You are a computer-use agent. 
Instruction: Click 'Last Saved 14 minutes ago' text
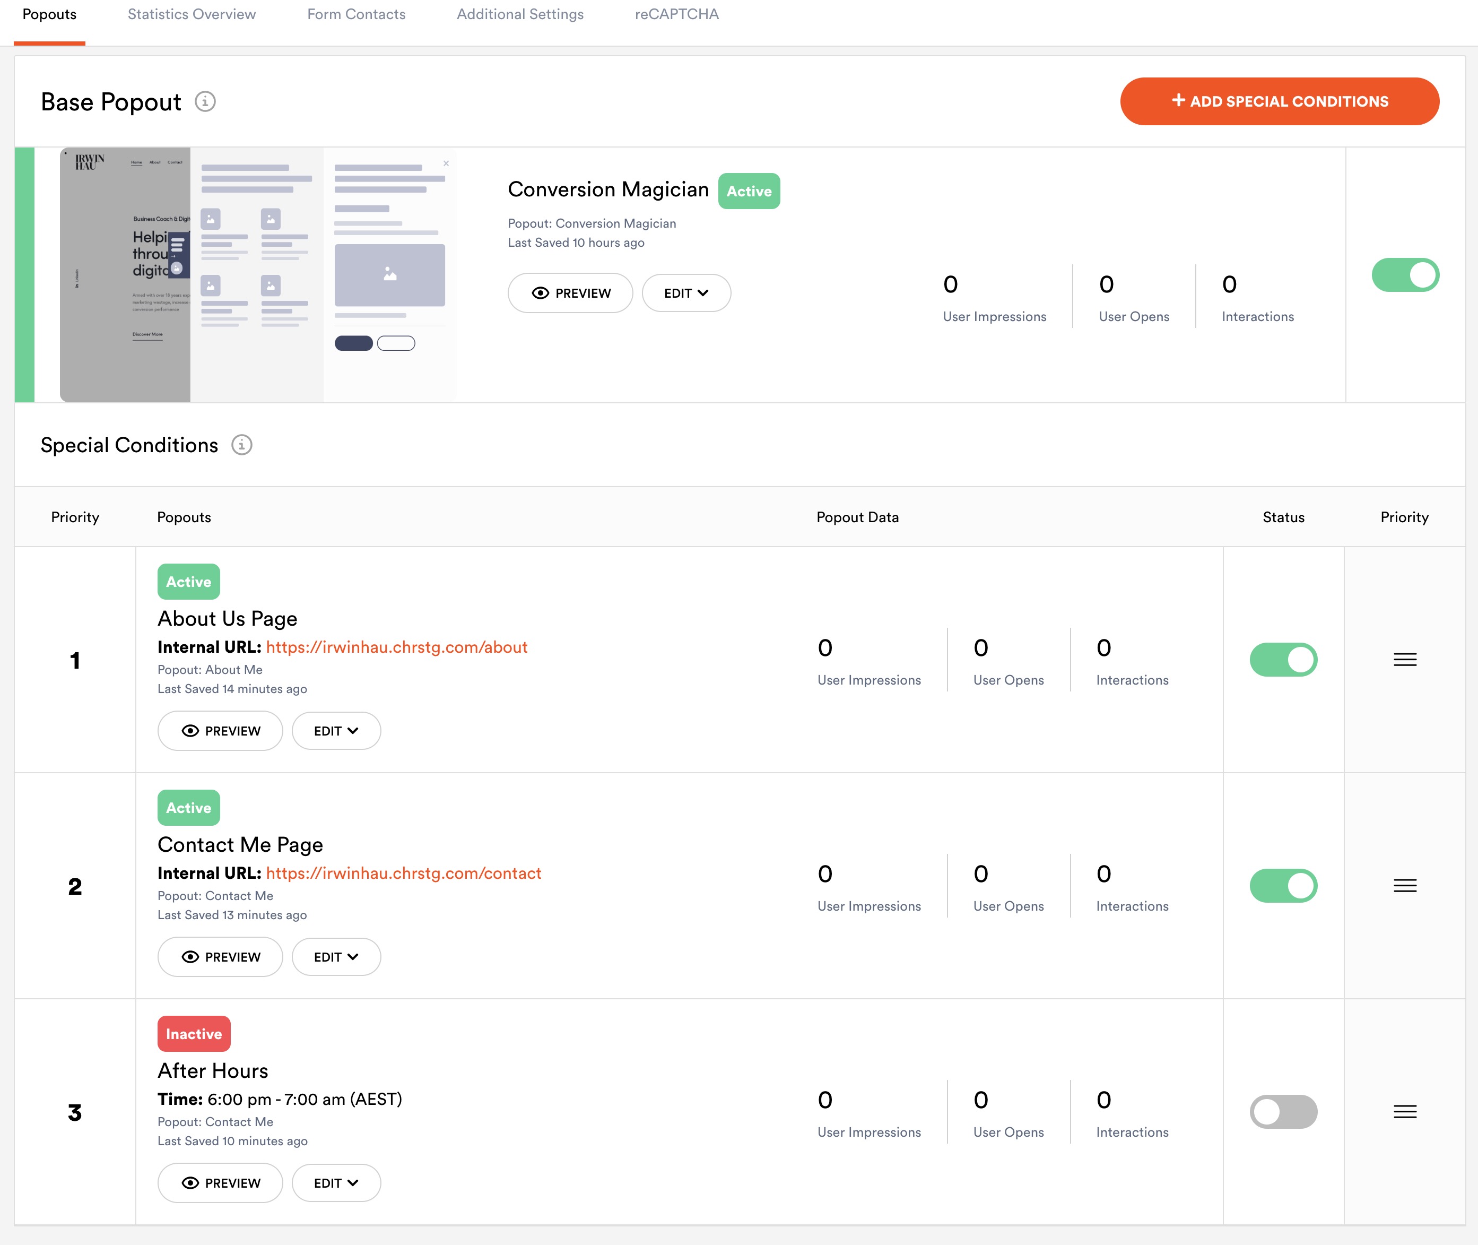(x=232, y=689)
